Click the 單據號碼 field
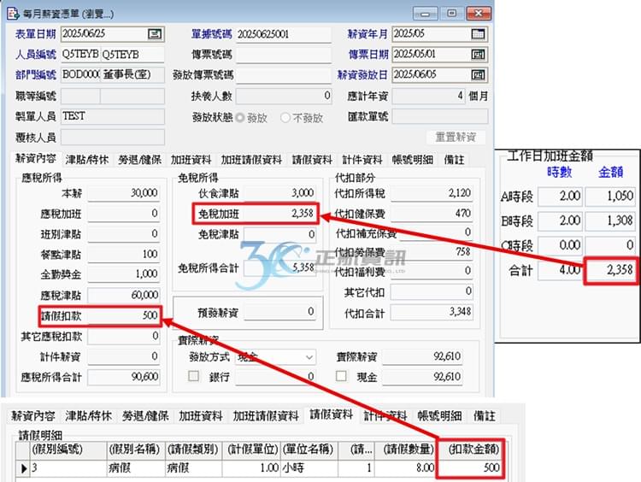This screenshot has height=482, width=641. click(x=283, y=34)
